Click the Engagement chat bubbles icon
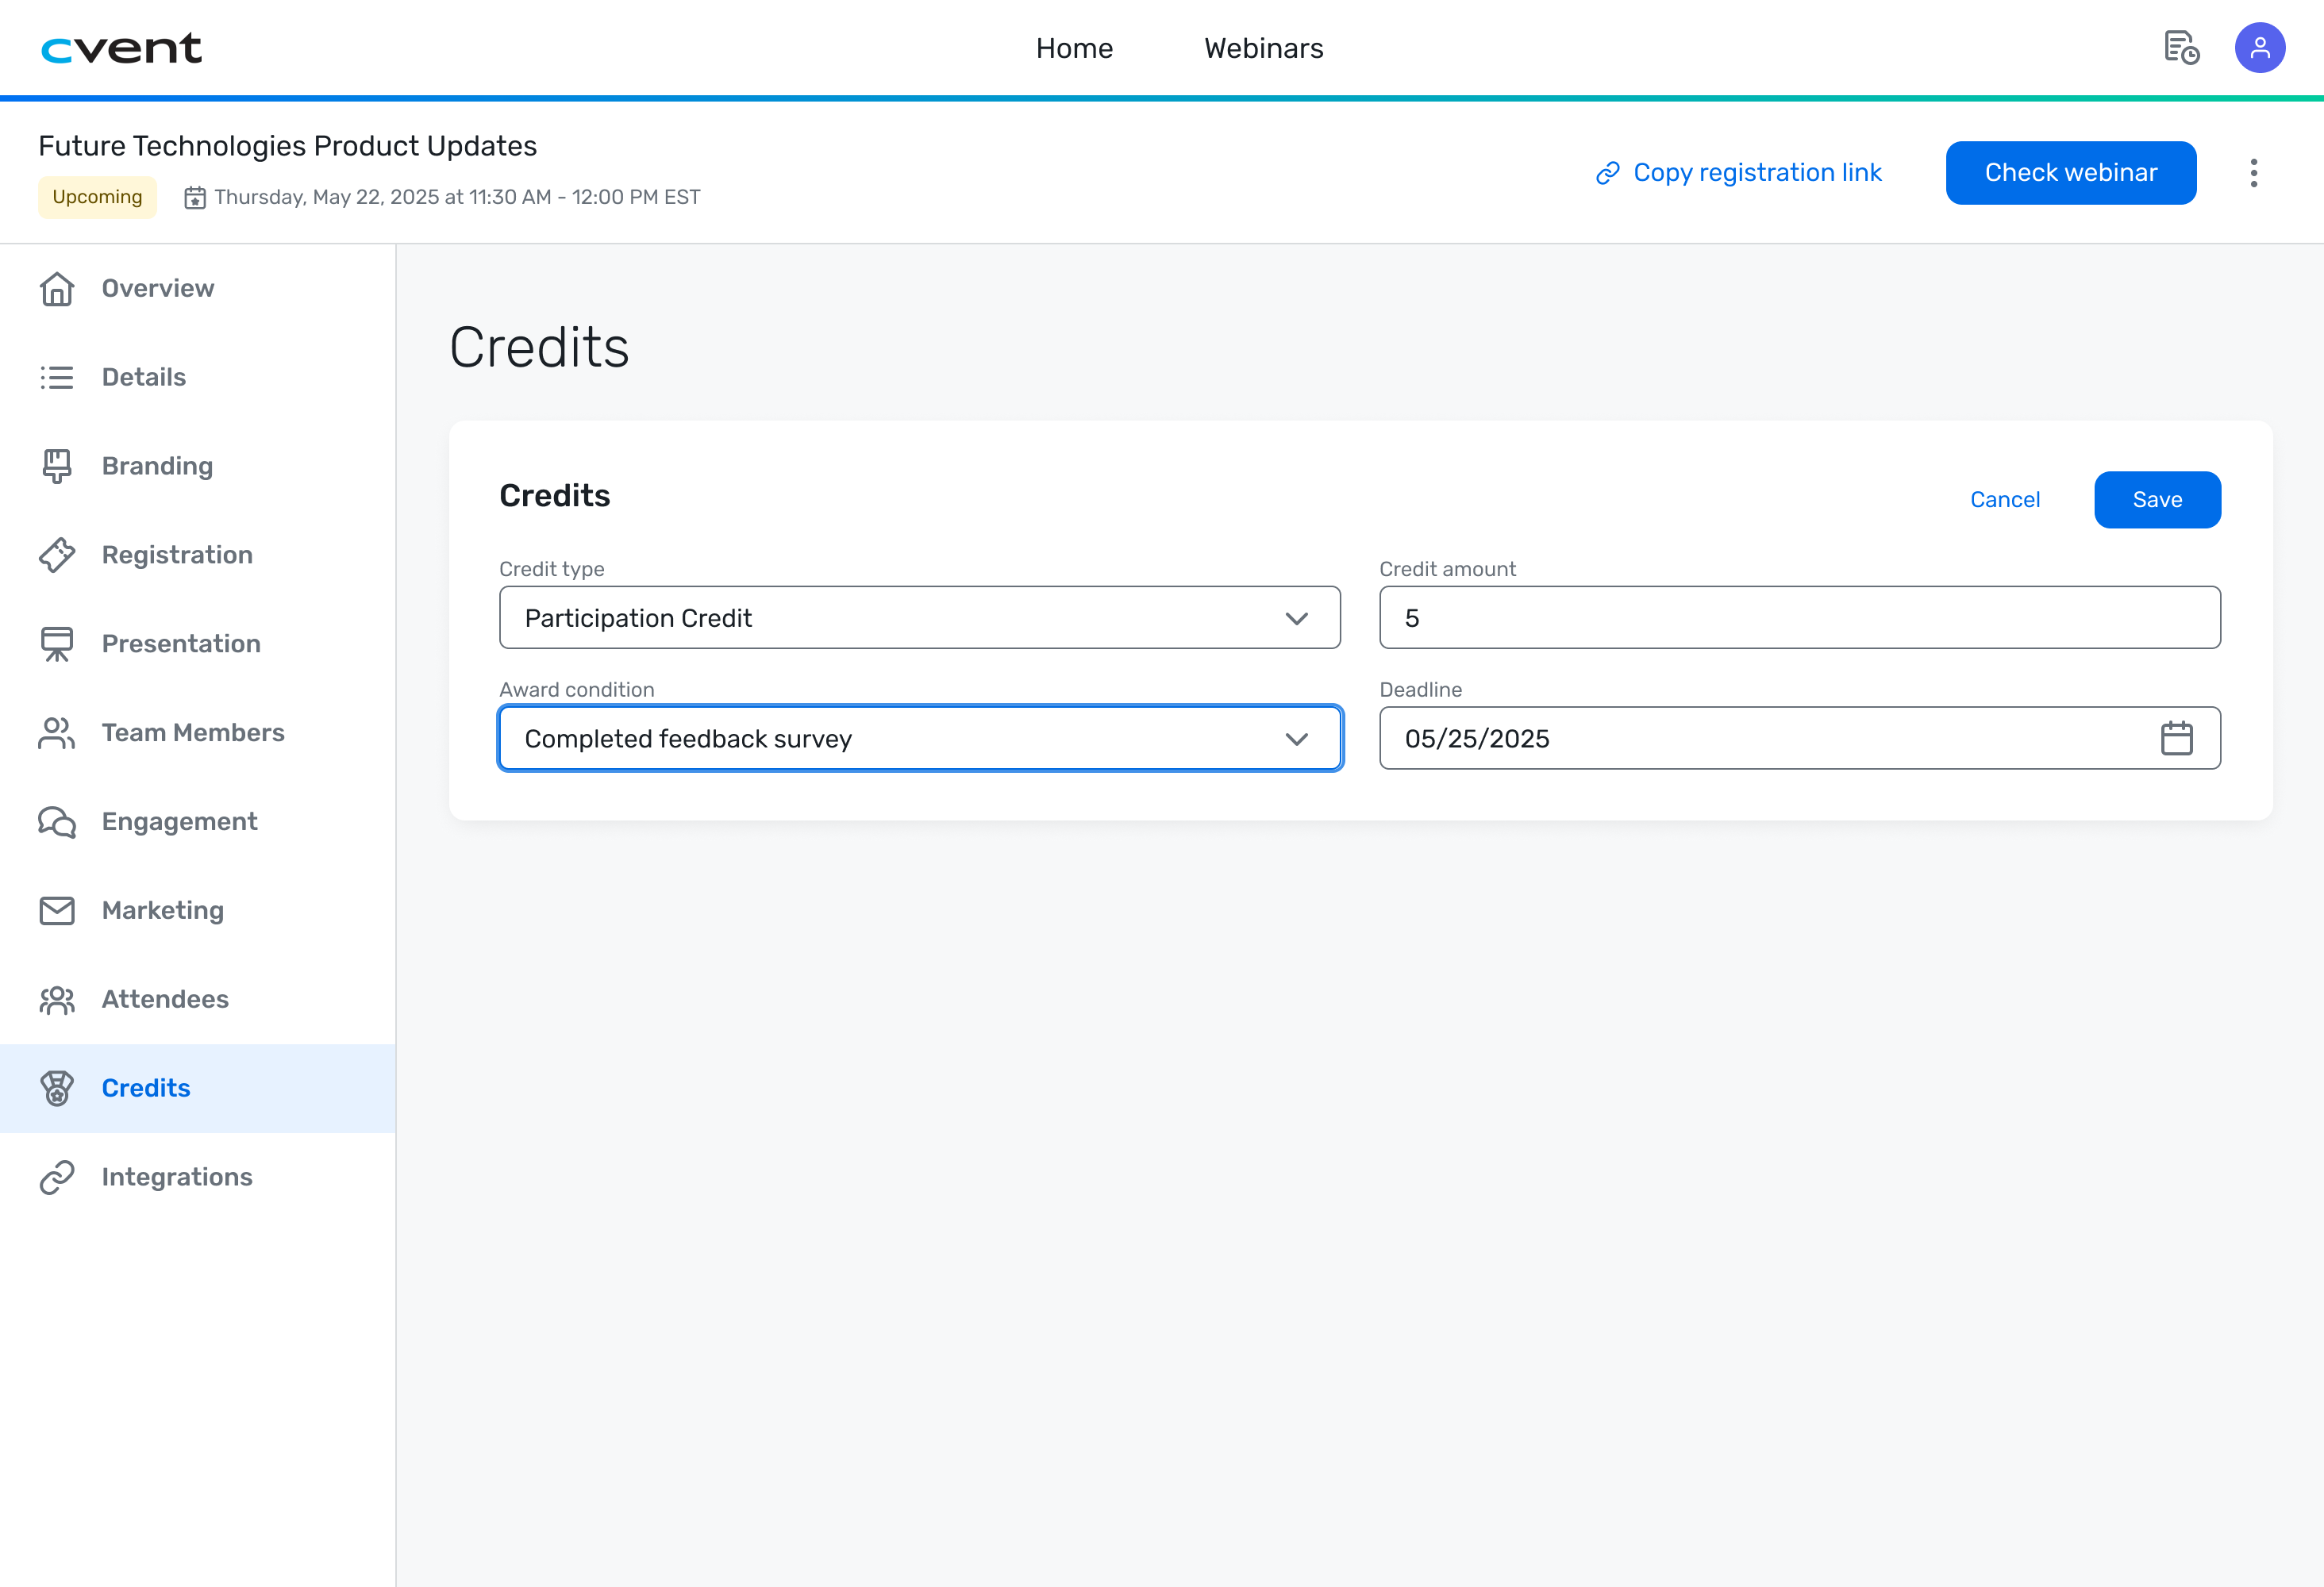Viewport: 2324px width, 1587px height. (57, 822)
